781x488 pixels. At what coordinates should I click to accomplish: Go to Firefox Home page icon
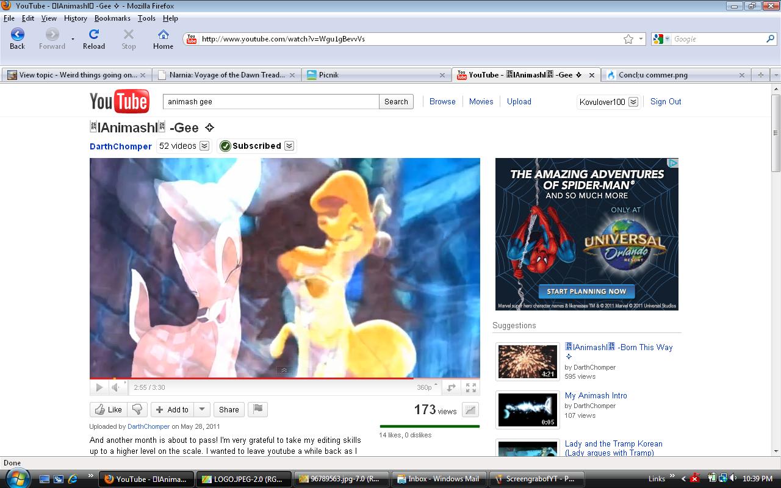pos(163,35)
